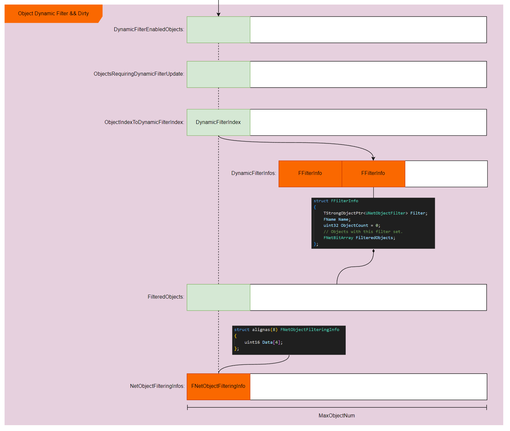Click the green cell in FilteredObjects row

[x=218, y=297]
